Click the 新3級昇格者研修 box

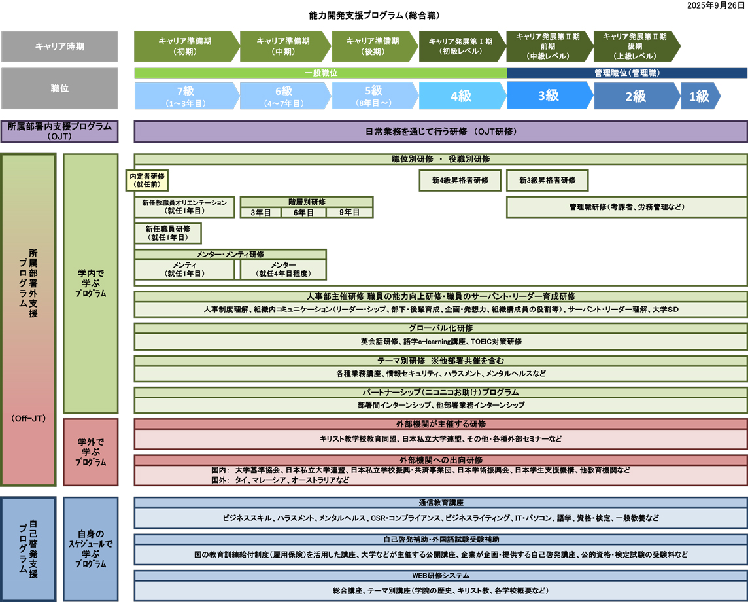(547, 181)
